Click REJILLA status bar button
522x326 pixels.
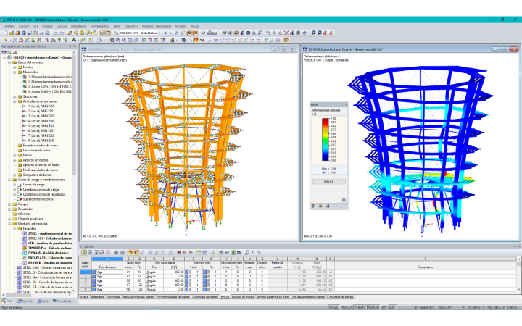pyautogui.click(x=347, y=307)
